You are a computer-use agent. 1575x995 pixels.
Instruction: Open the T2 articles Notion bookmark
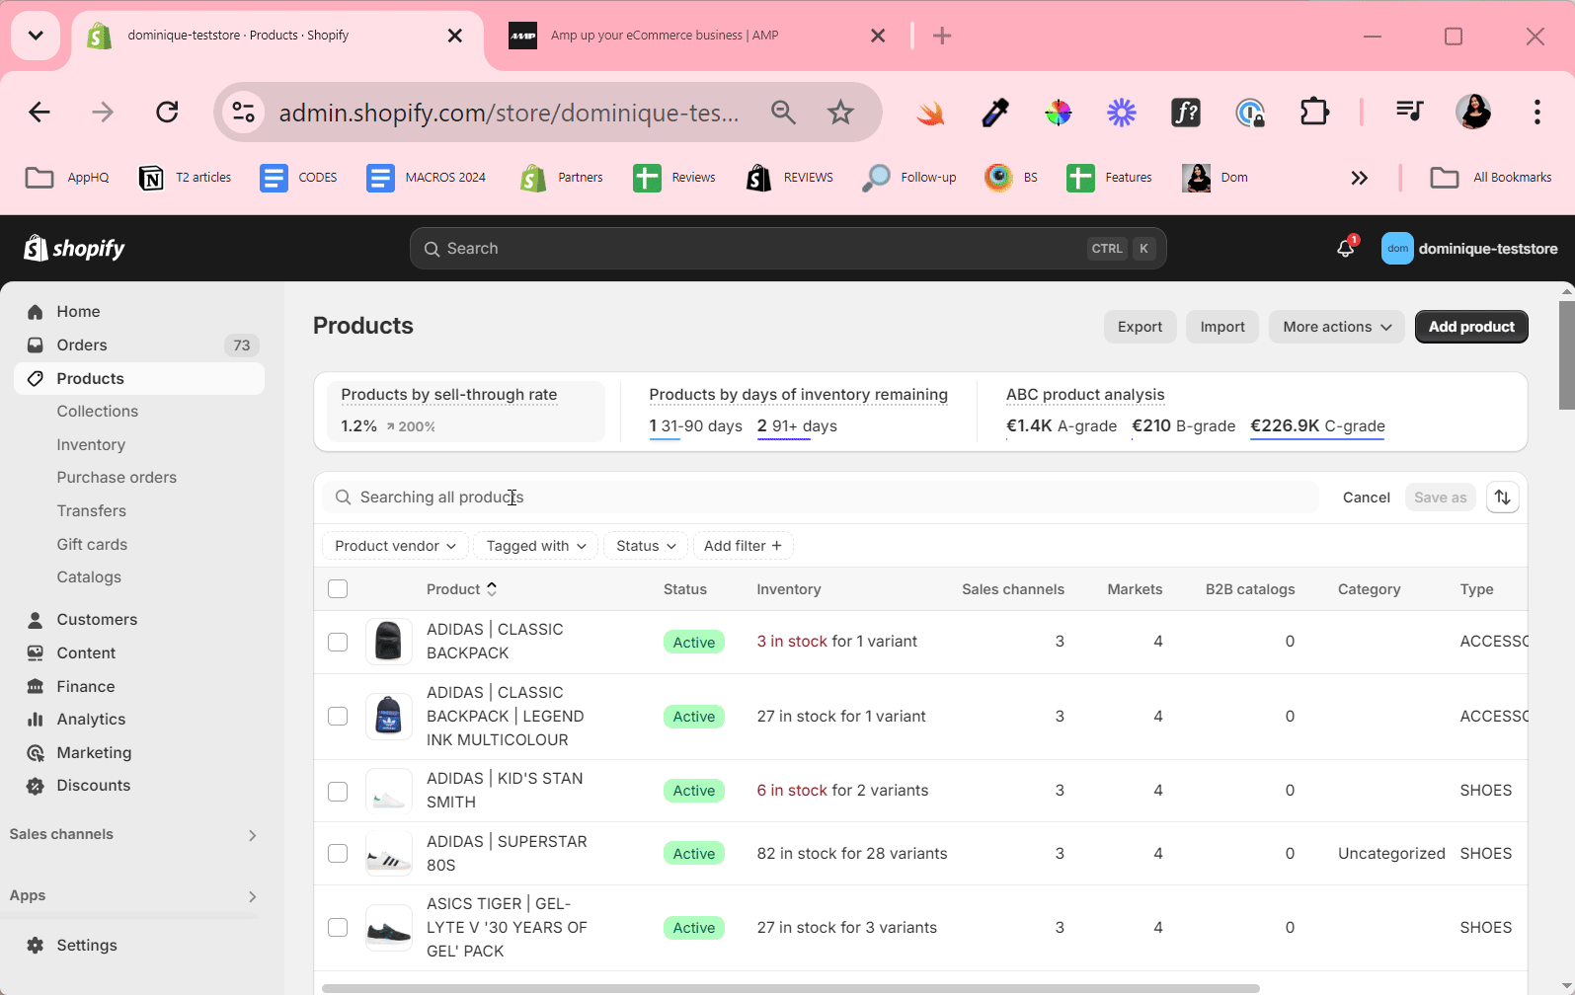(185, 178)
